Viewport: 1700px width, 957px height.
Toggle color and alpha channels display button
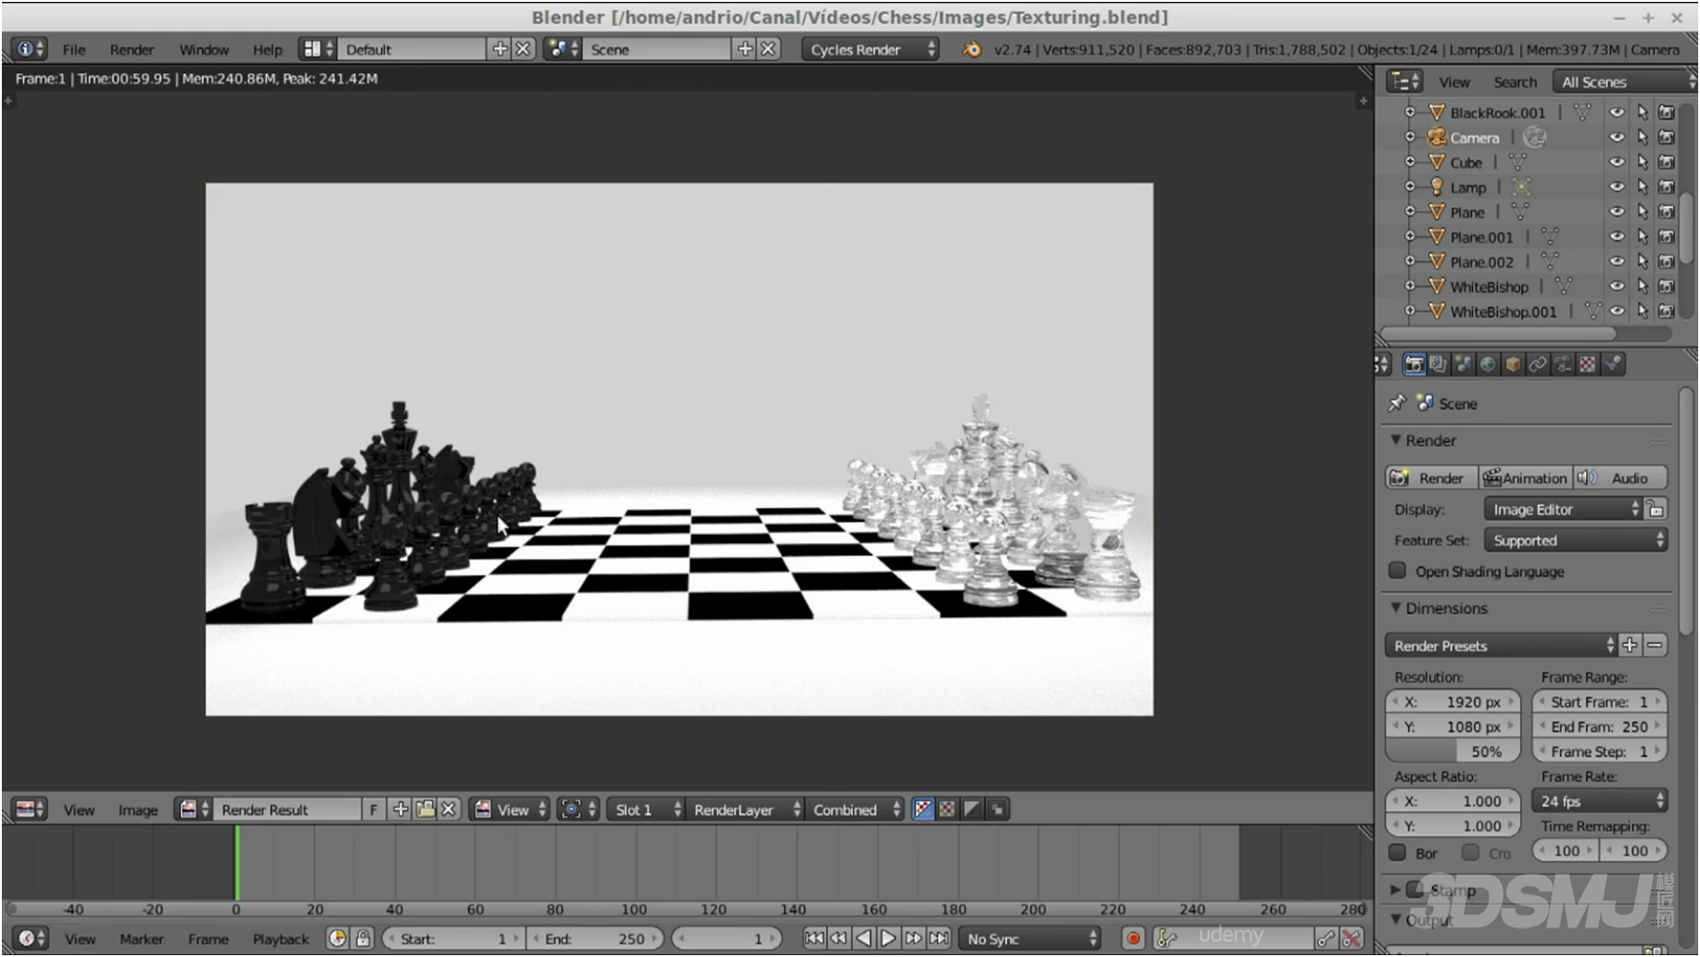click(x=922, y=809)
